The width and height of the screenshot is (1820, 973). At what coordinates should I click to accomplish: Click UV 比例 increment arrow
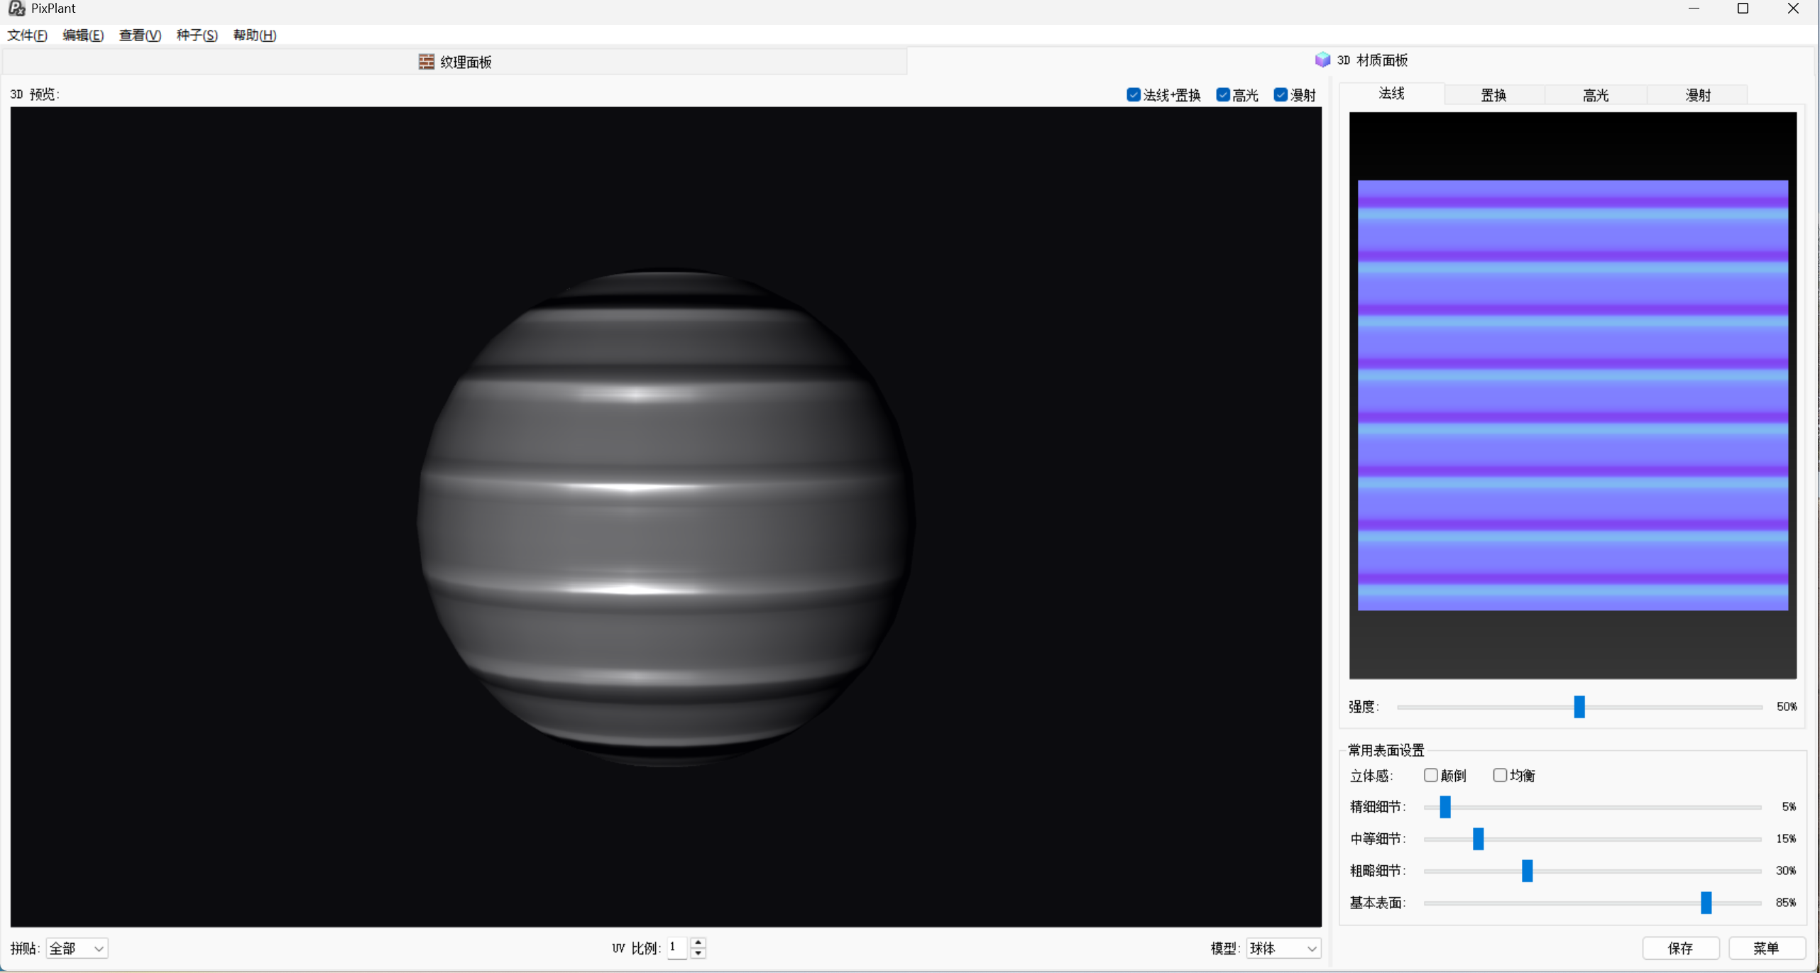pyautogui.click(x=698, y=942)
